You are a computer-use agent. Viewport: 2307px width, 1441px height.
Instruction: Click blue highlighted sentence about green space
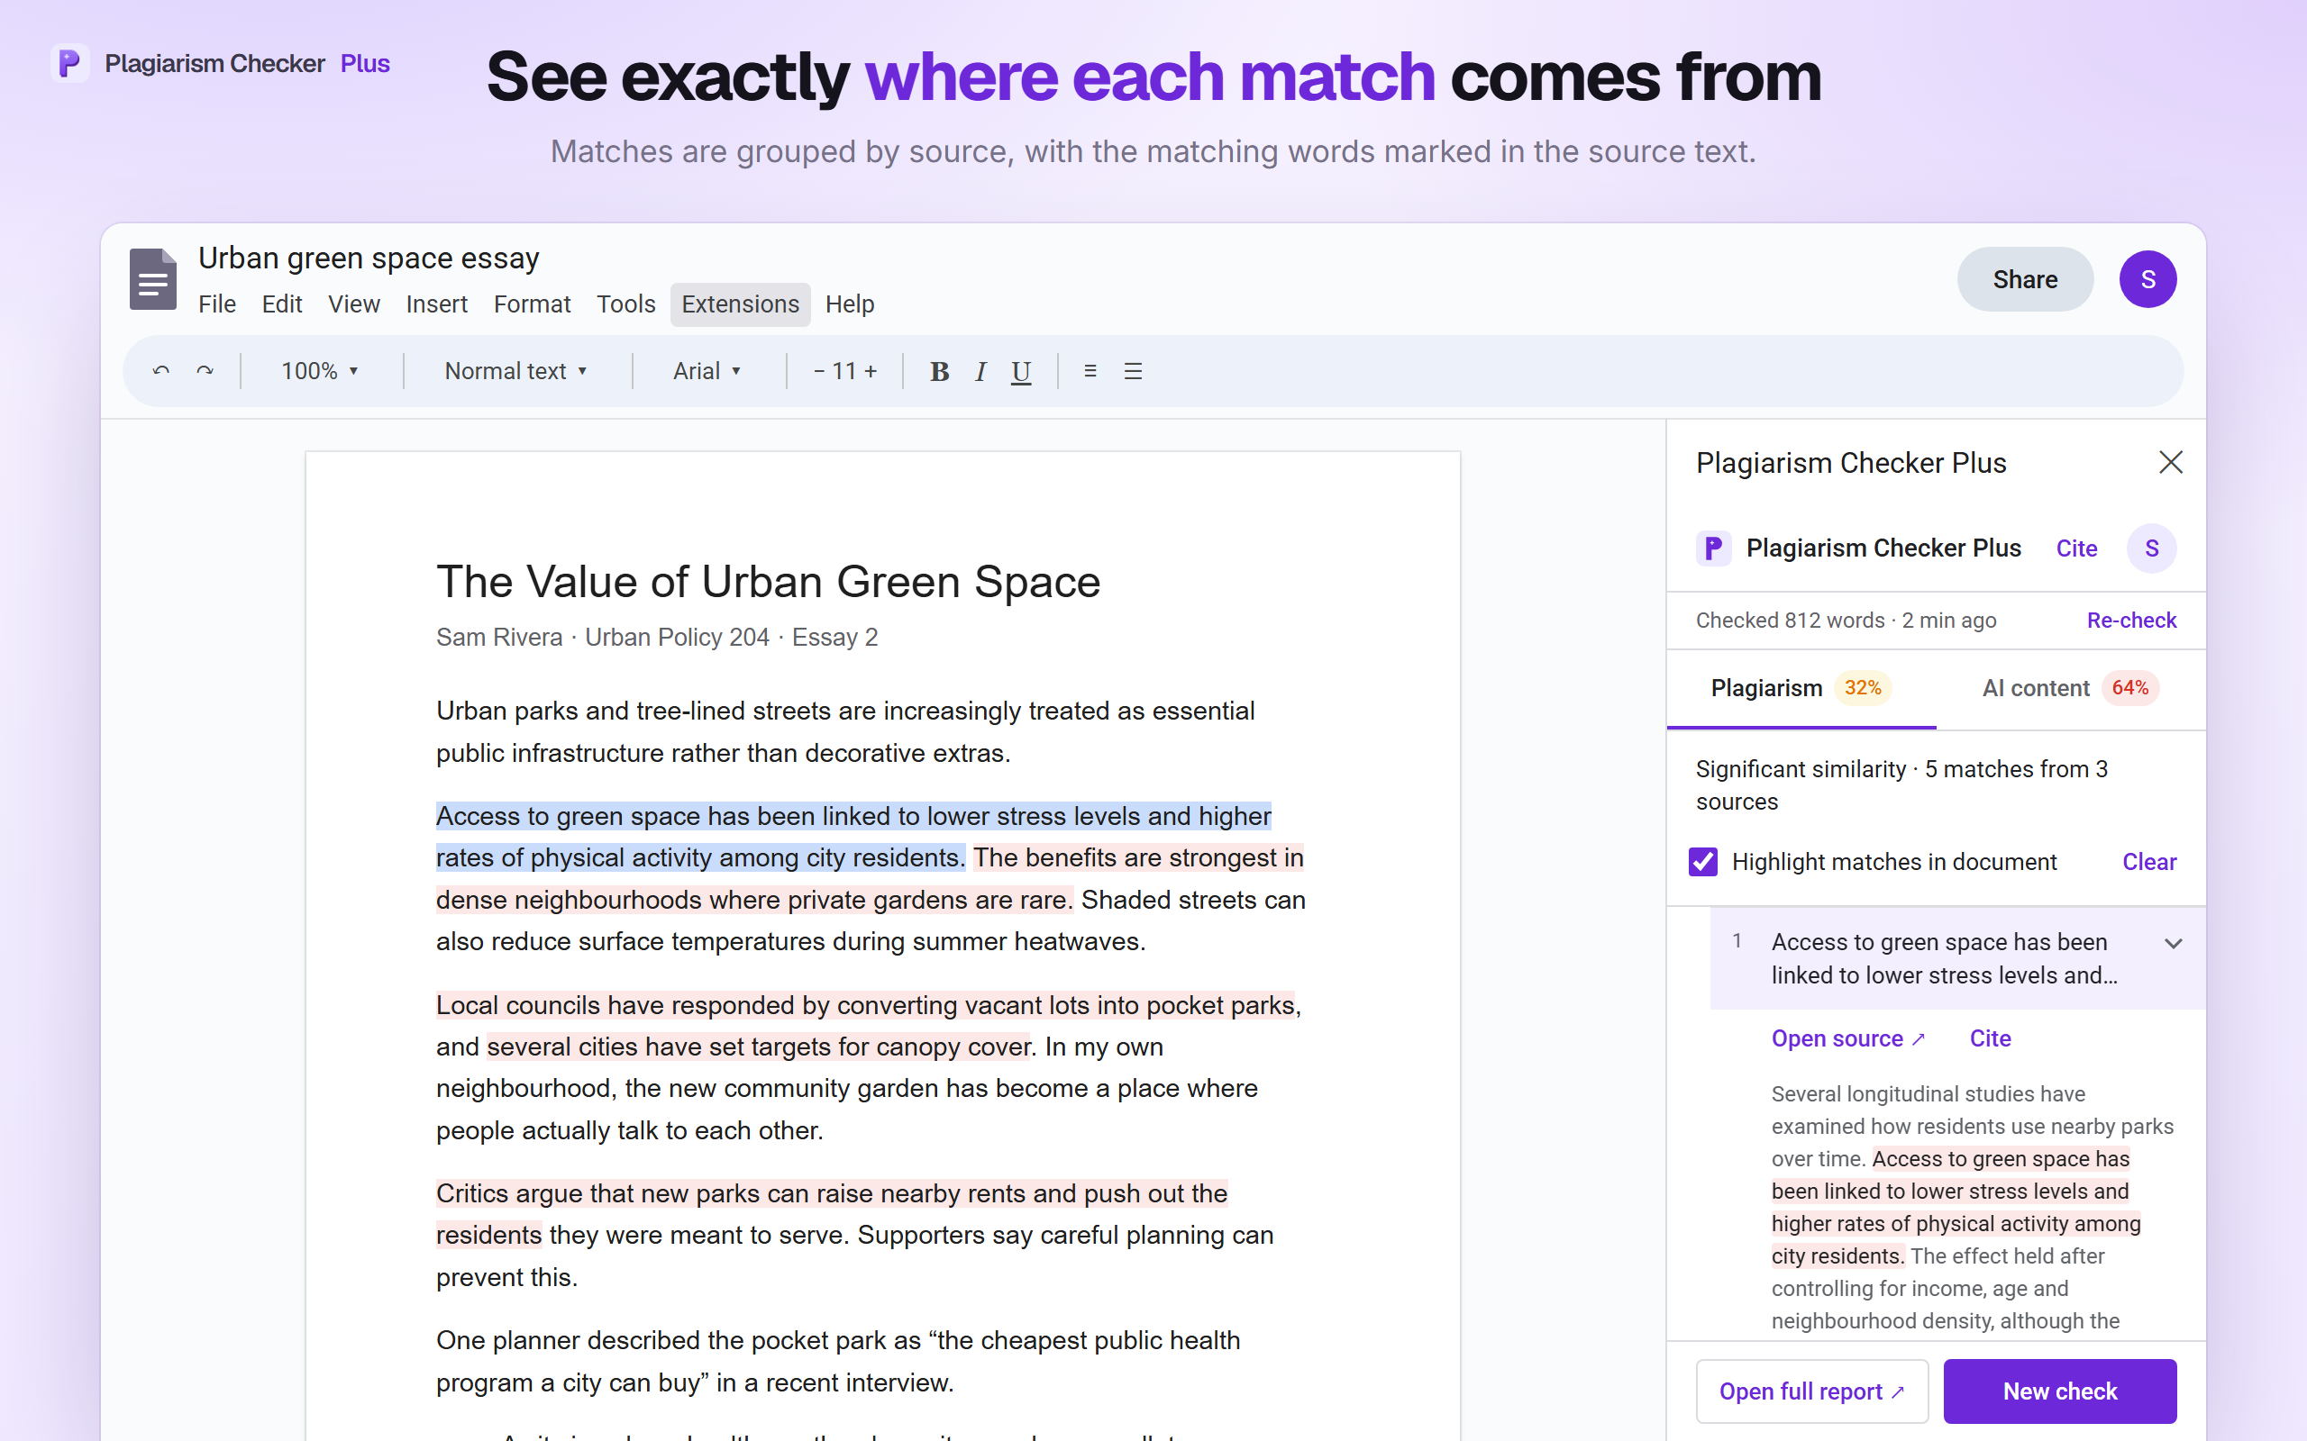click(x=853, y=837)
